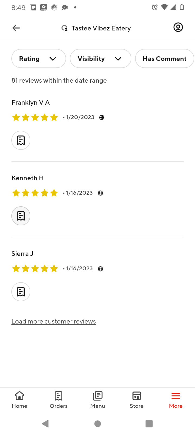Open the Menu tab
The height and width of the screenshot is (435, 195).
point(97,400)
